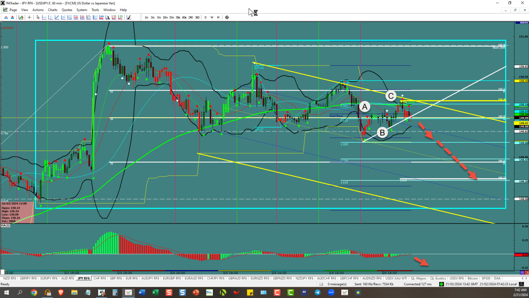Switch to the Bitcoin tab
Screen dimensions: 529x298
(473, 279)
